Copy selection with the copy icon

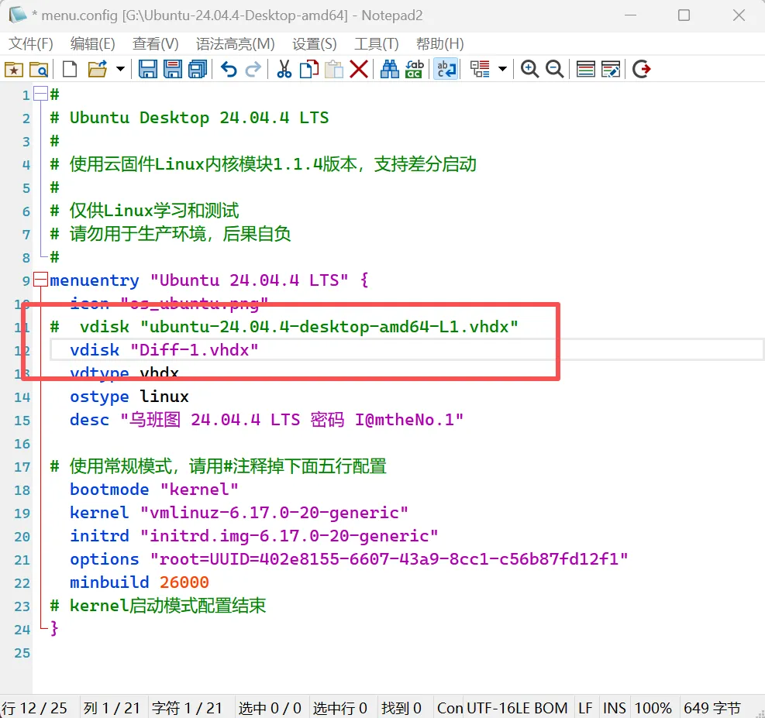(308, 69)
